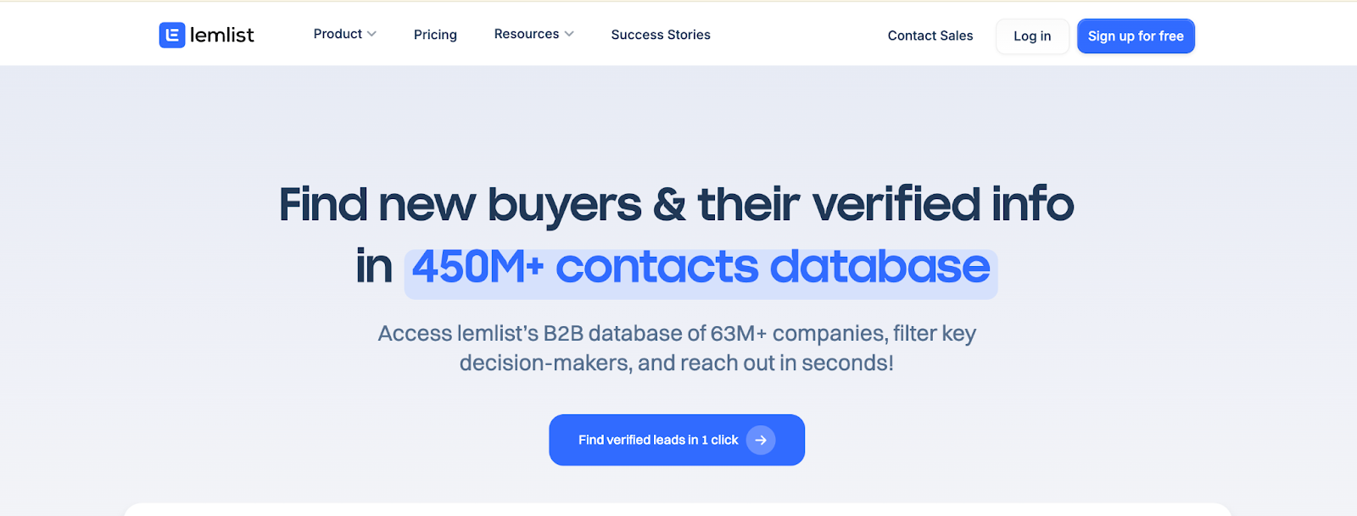Click the word "in" before the highlighted phrase
The height and width of the screenshot is (516, 1357).
374,268
